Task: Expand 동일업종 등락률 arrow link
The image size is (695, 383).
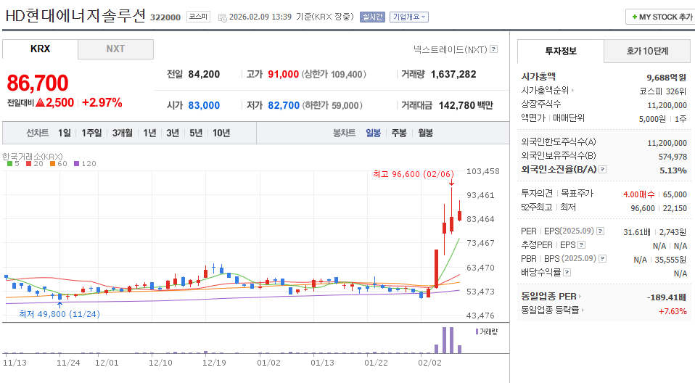Action: (583, 310)
